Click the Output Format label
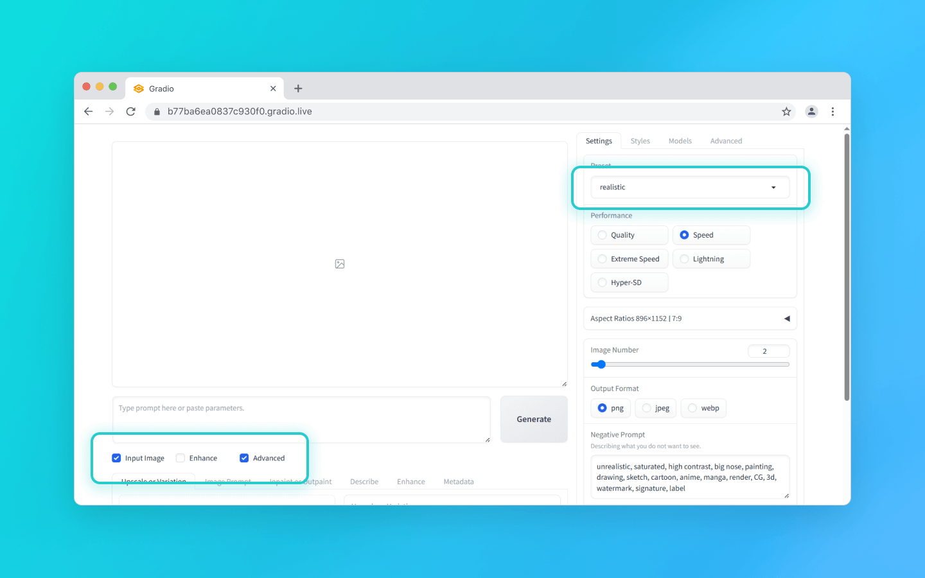925x578 pixels. (x=615, y=389)
